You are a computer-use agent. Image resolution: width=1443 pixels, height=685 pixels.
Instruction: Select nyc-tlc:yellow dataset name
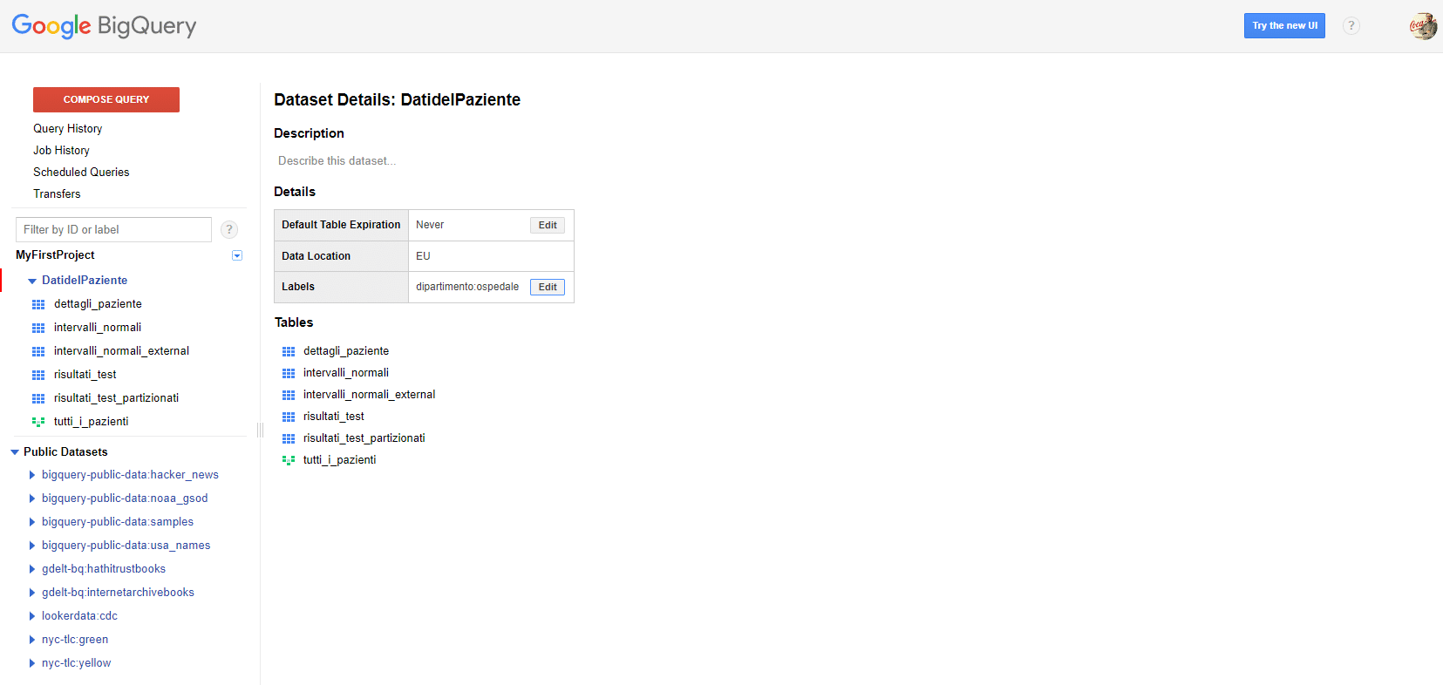77,662
